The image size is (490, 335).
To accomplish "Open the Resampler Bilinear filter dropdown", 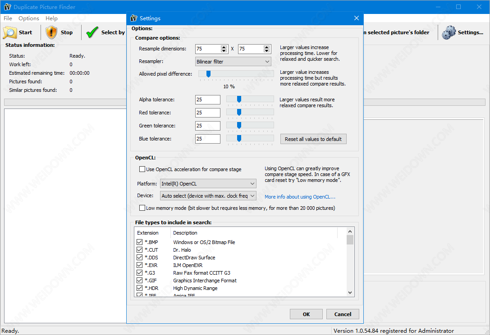I will [233, 62].
